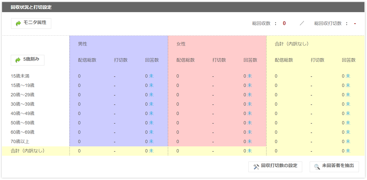This screenshot has height=180, width=367.
Task: Open 未 link in bottom 合計 row under 男性
Action: click(151, 151)
